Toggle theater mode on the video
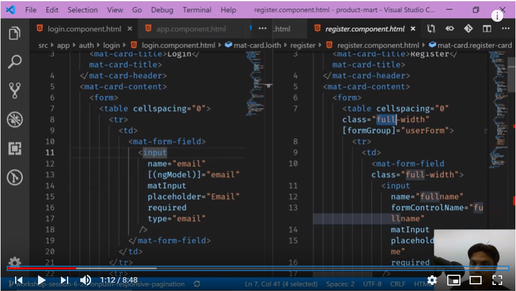516x291 pixels. (476, 280)
